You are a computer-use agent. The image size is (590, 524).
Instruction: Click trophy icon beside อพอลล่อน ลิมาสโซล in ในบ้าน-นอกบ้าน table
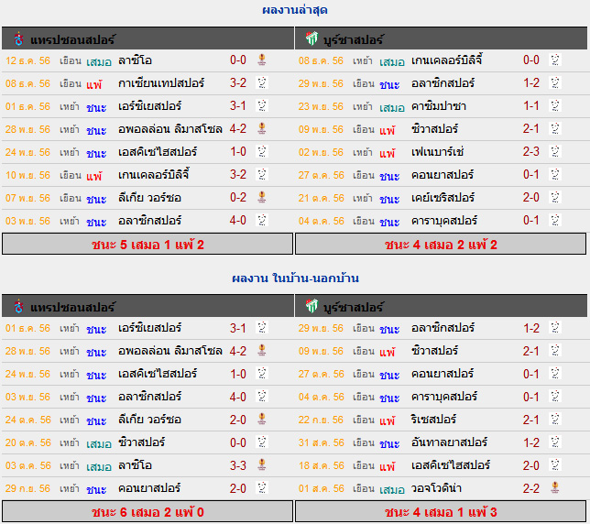click(262, 350)
